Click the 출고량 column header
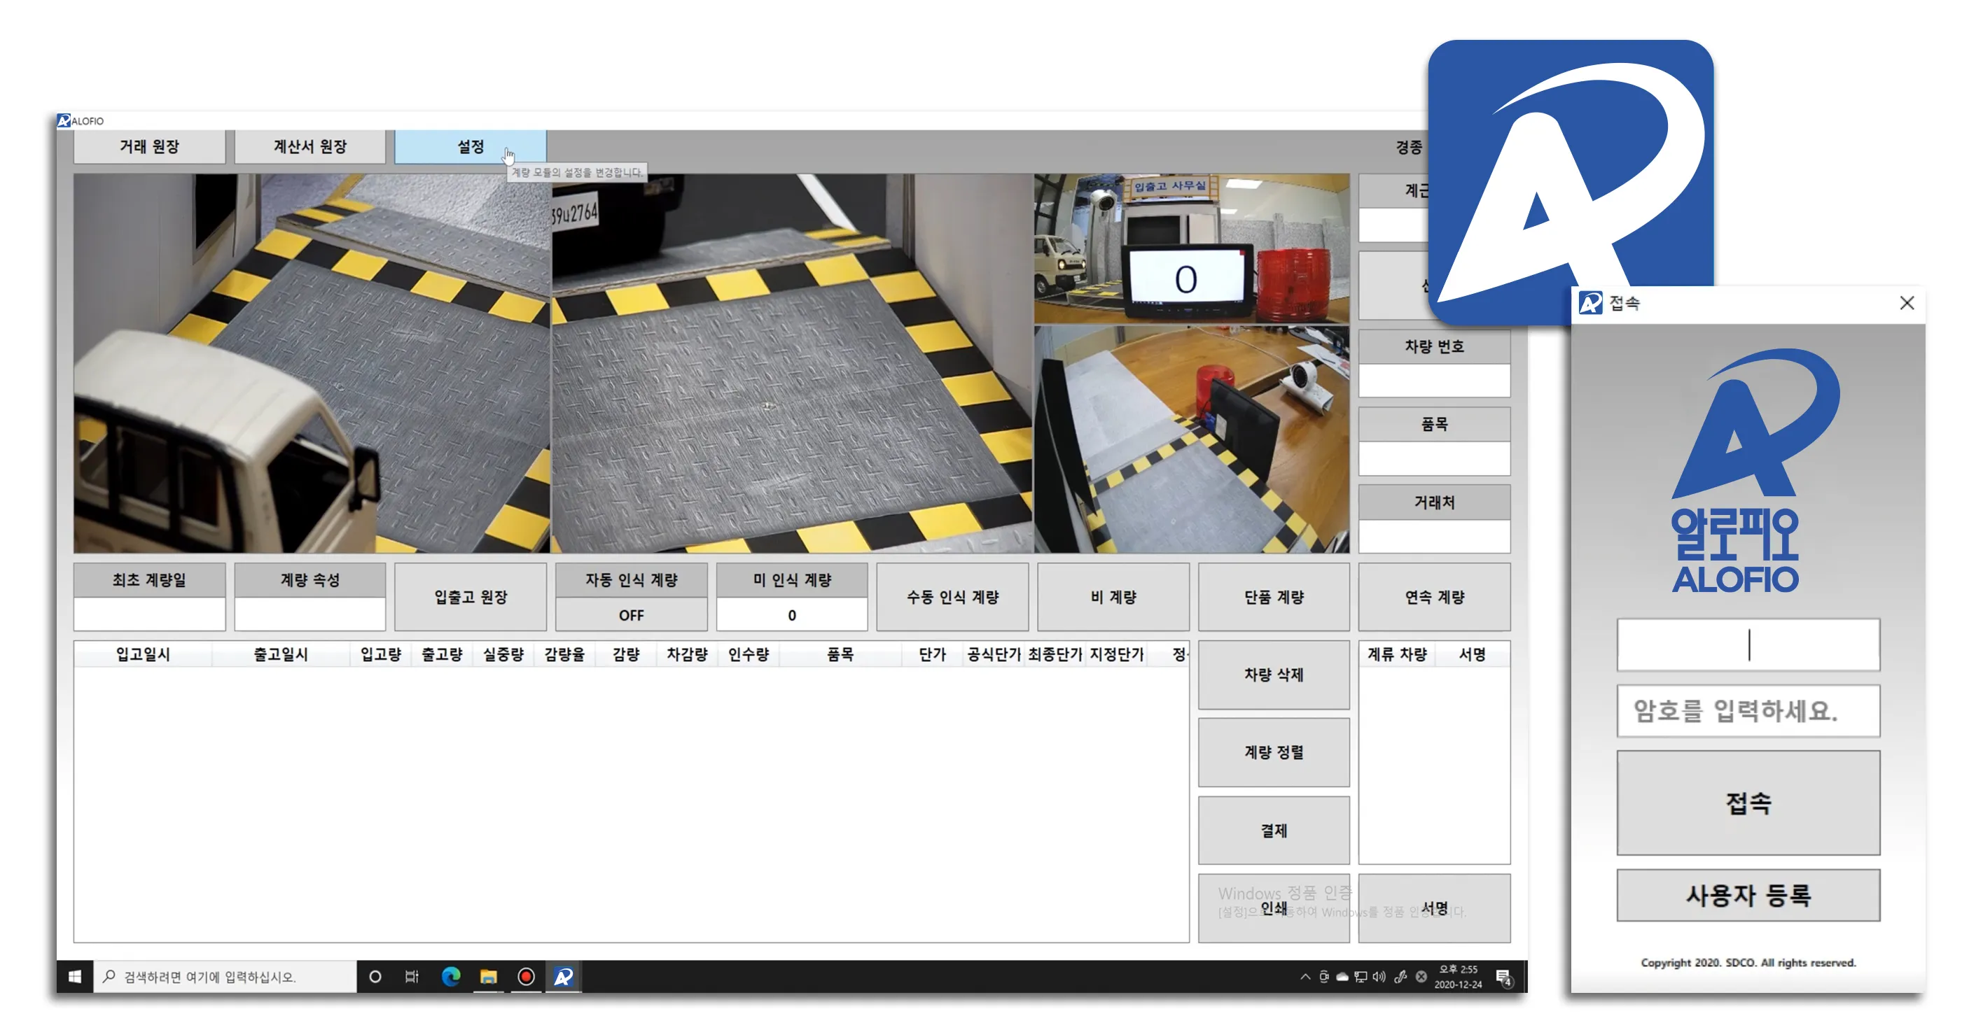 pyautogui.click(x=442, y=655)
